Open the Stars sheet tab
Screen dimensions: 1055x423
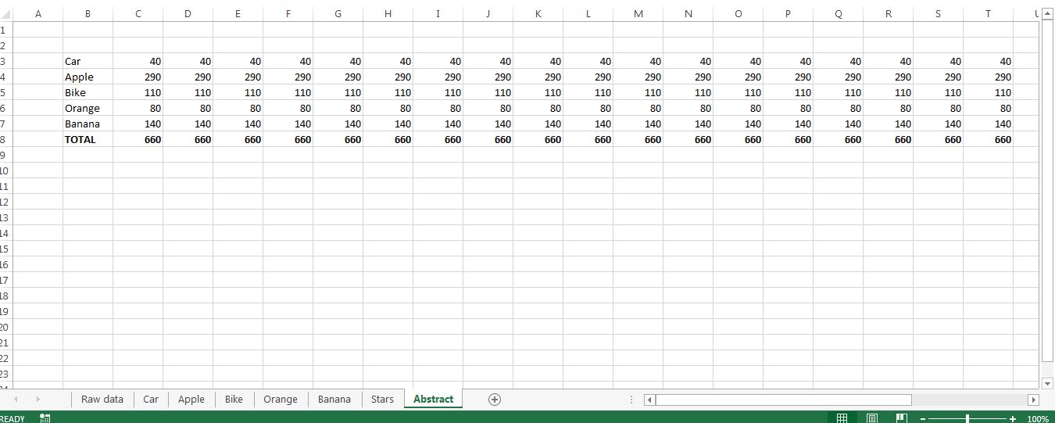point(383,399)
